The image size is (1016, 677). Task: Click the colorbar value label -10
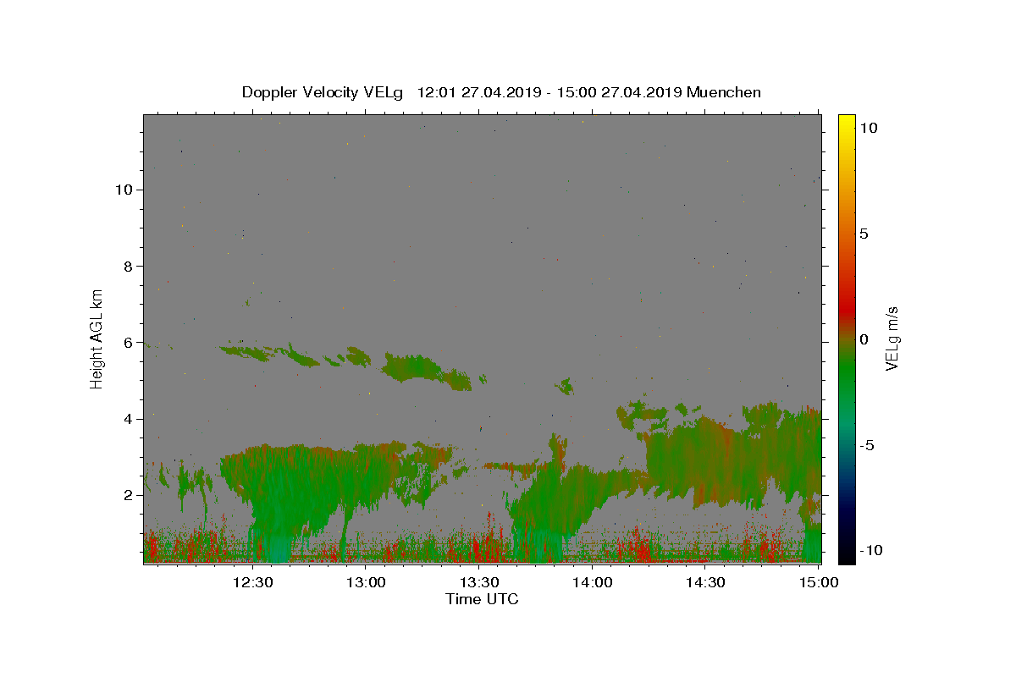click(x=870, y=550)
